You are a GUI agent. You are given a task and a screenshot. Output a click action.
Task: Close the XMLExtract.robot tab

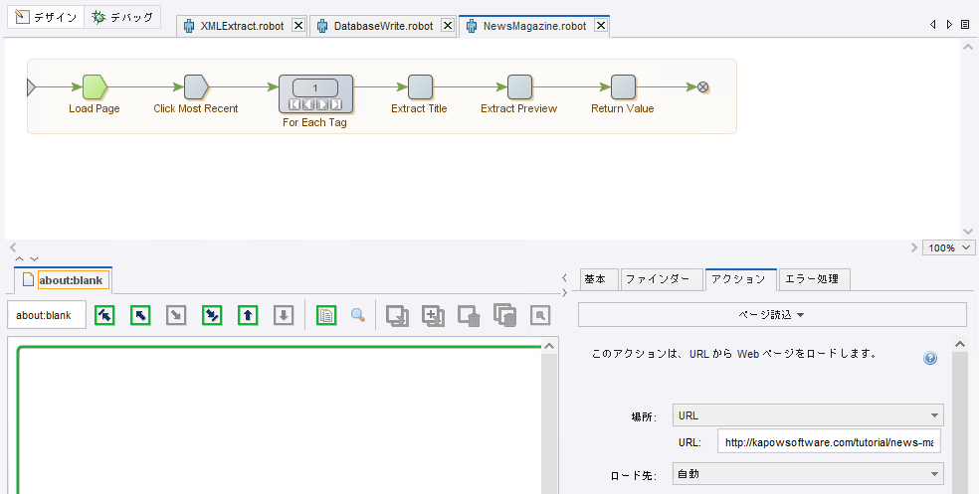tap(297, 26)
